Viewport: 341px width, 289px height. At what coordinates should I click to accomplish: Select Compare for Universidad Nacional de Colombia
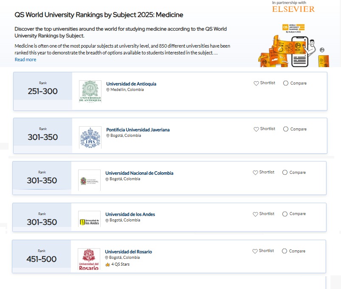[x=285, y=173]
